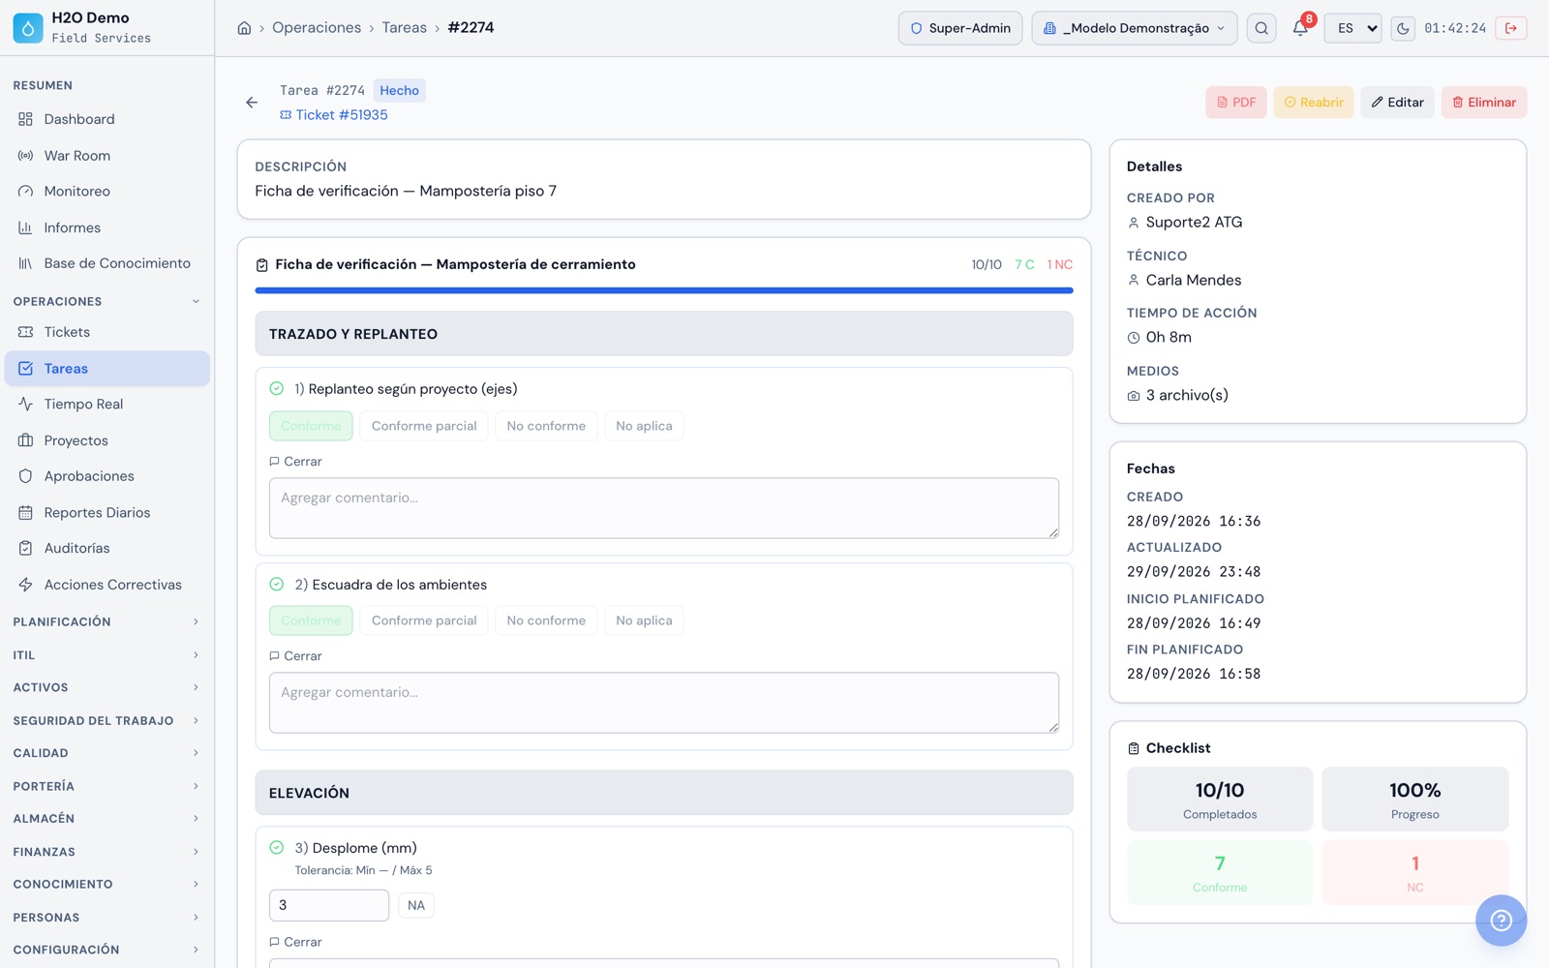Click the Proyectos icon in sidebar
The width and height of the screenshot is (1549, 968).
click(25, 440)
